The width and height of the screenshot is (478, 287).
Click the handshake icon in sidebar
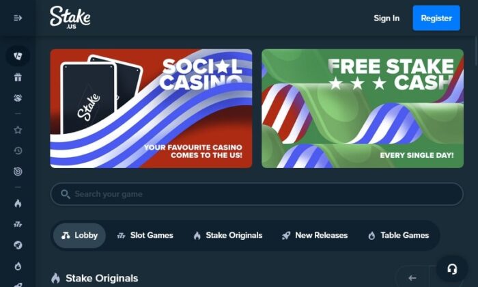click(18, 98)
